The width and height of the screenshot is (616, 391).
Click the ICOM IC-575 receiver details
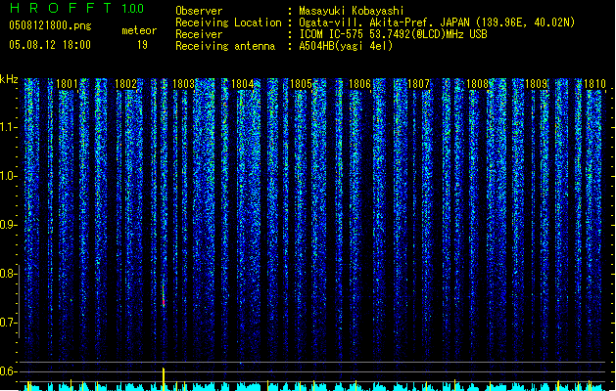[394, 34]
